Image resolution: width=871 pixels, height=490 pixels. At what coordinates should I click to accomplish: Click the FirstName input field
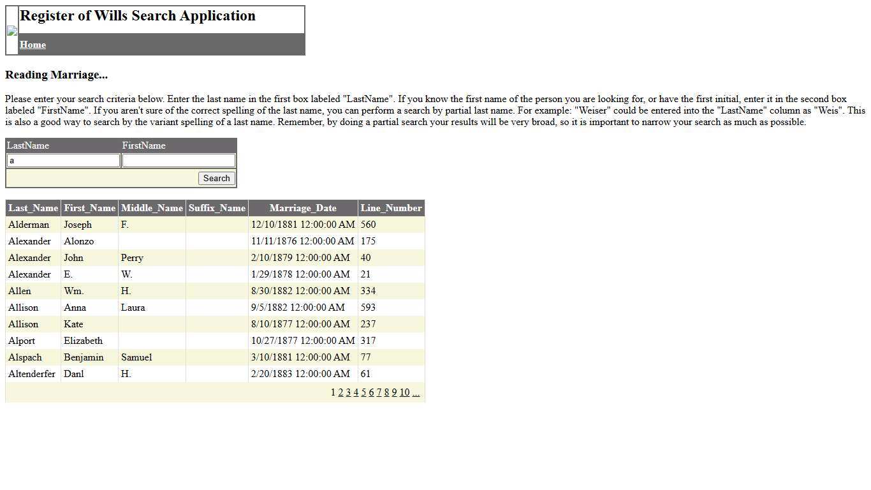[178, 160]
